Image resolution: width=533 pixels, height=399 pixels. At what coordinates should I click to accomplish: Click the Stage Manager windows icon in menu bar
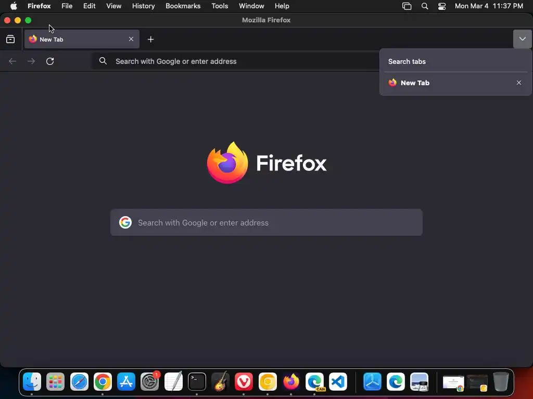407,6
